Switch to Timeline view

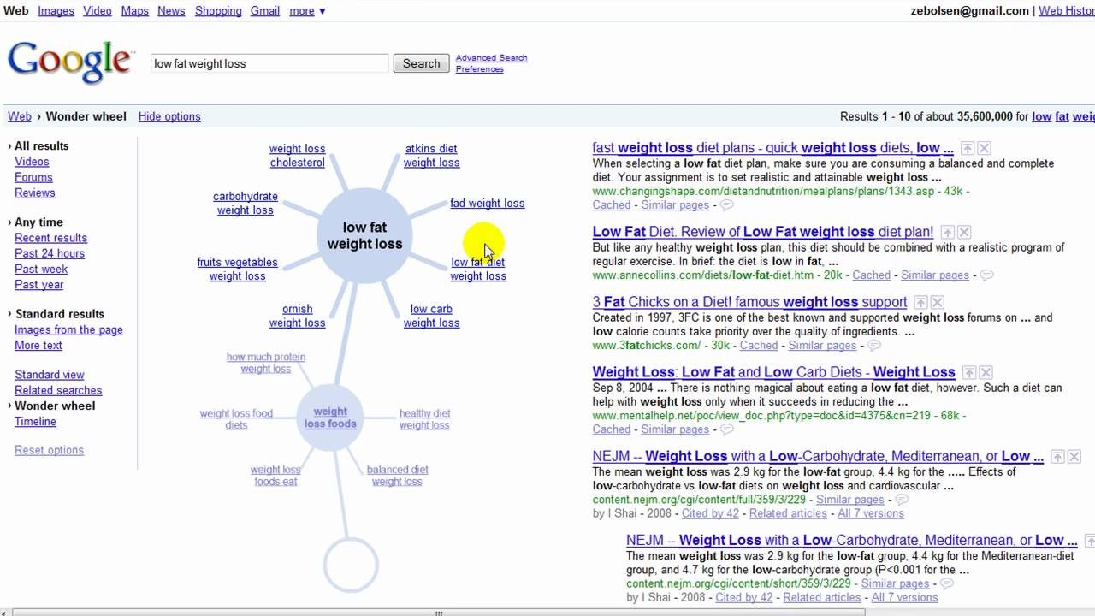[x=35, y=422]
